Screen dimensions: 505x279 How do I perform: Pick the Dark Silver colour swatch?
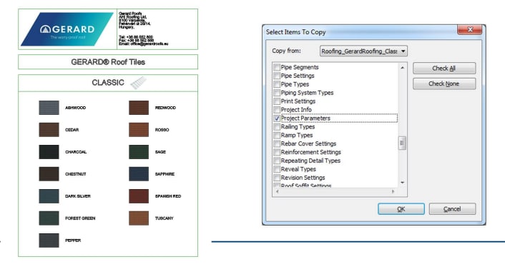pyautogui.click(x=49, y=196)
